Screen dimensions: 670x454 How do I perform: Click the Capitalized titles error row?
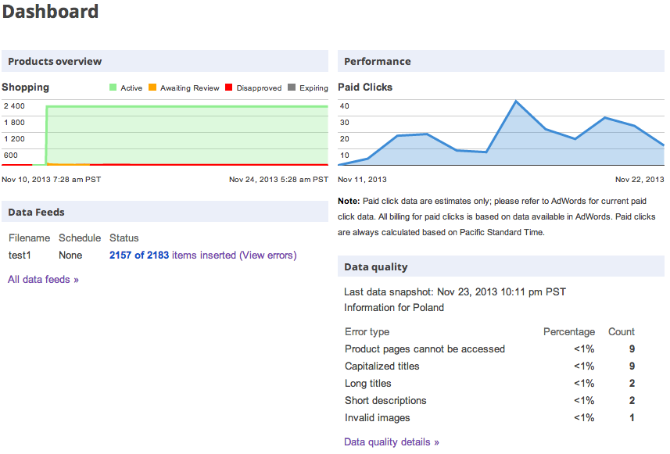pyautogui.click(x=489, y=366)
